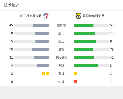Screen dimensions: 123x99
Task: Click the grey 进攻 bar showing 70
Action: tap(41, 49)
